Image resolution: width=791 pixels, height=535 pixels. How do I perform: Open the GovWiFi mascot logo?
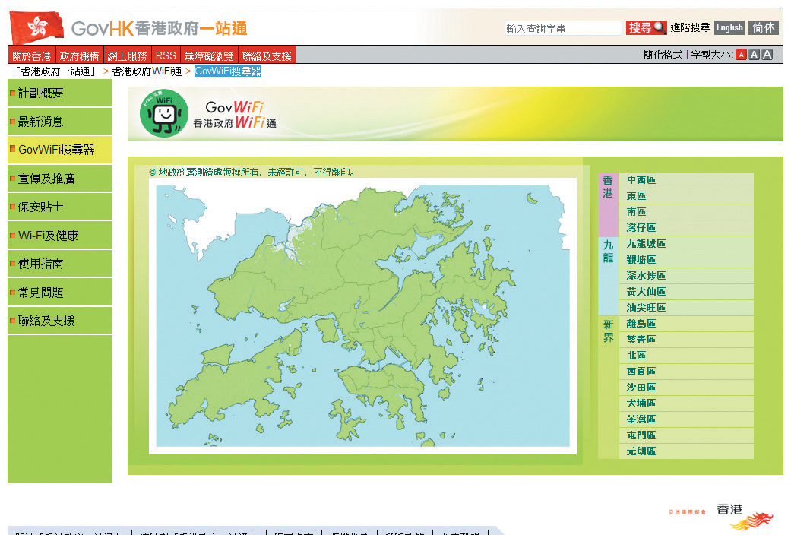(164, 113)
